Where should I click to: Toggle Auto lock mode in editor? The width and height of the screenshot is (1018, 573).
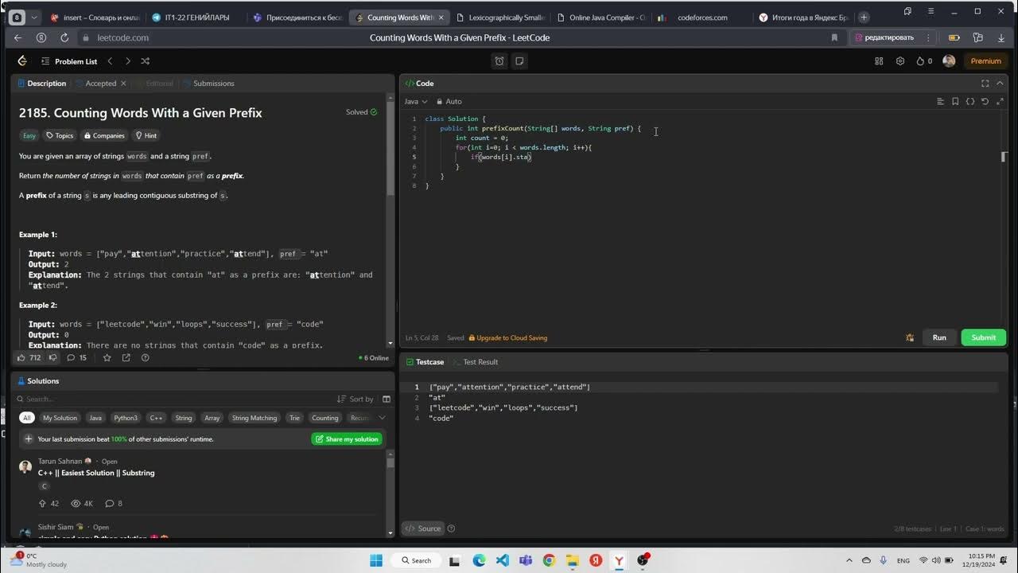[449, 102]
